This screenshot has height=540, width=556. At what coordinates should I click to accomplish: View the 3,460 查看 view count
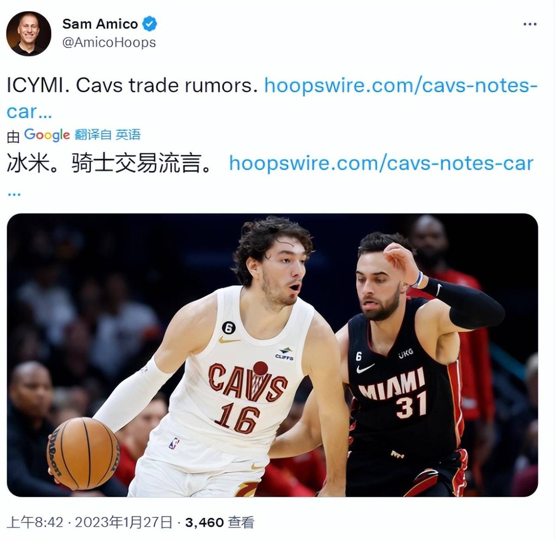[x=220, y=522]
